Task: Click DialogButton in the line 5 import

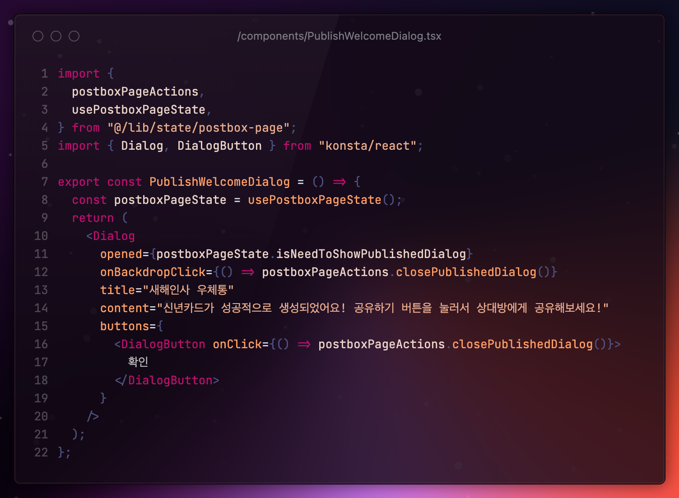Action: 219,146
